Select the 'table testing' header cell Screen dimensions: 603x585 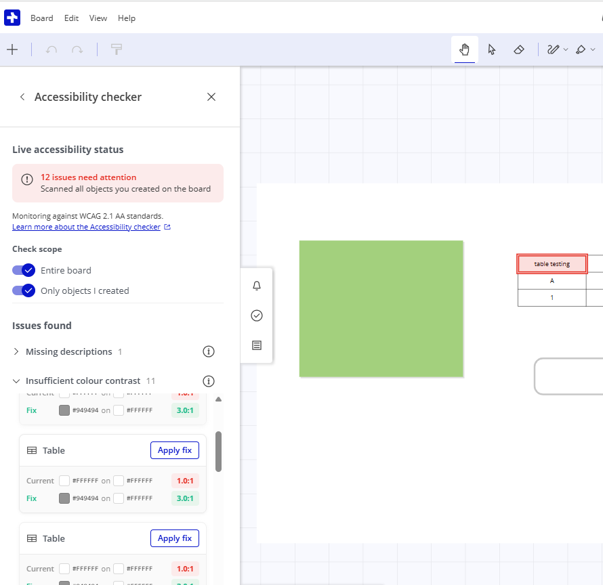[552, 263]
